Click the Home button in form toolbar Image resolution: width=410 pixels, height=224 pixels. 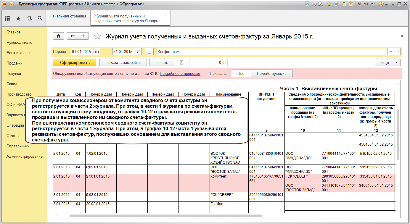(x=59, y=36)
